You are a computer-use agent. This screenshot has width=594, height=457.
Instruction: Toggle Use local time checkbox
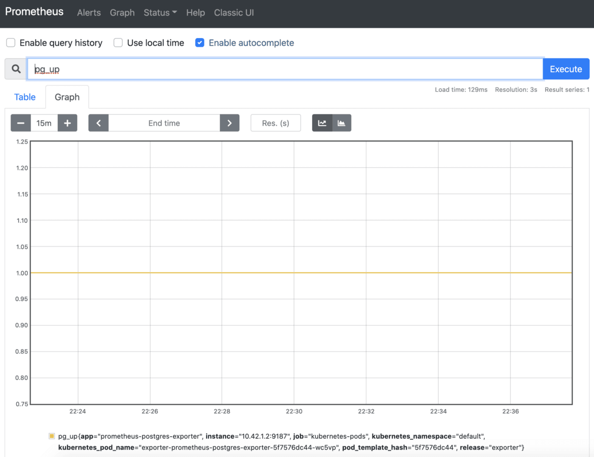coord(118,43)
